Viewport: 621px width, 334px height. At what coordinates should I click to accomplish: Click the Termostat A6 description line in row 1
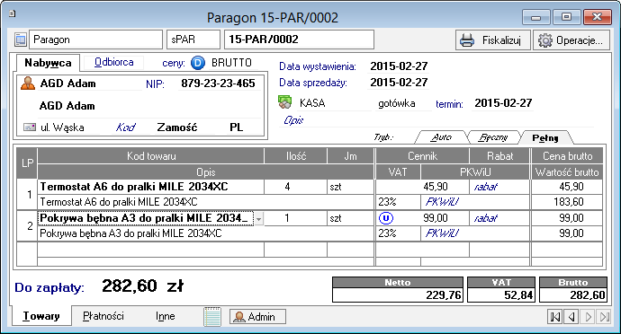point(205,202)
